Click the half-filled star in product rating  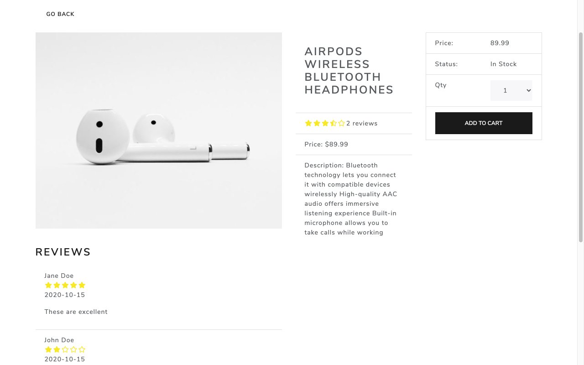point(334,123)
